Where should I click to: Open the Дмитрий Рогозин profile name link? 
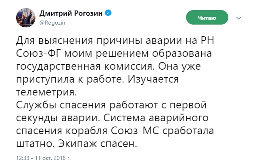(x=71, y=13)
